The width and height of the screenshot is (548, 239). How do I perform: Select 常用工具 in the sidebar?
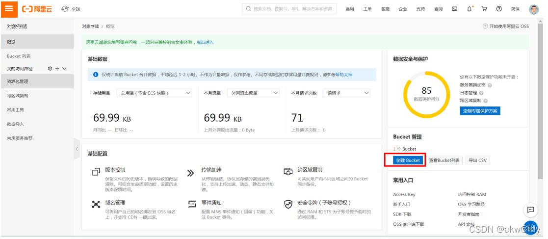coord(37,110)
